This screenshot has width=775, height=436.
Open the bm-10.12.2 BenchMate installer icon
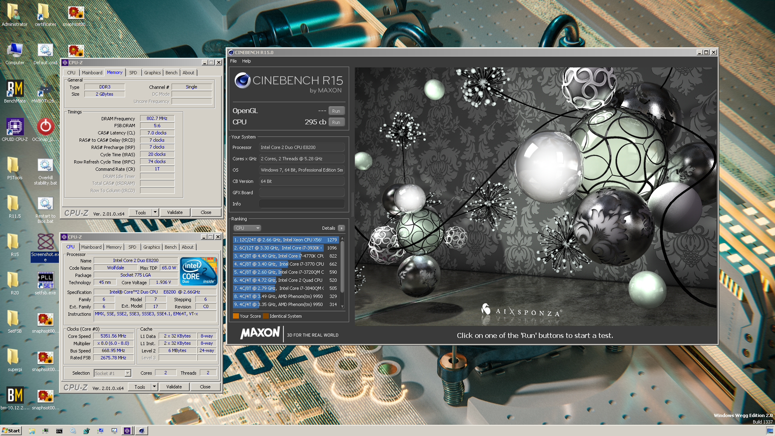point(15,398)
